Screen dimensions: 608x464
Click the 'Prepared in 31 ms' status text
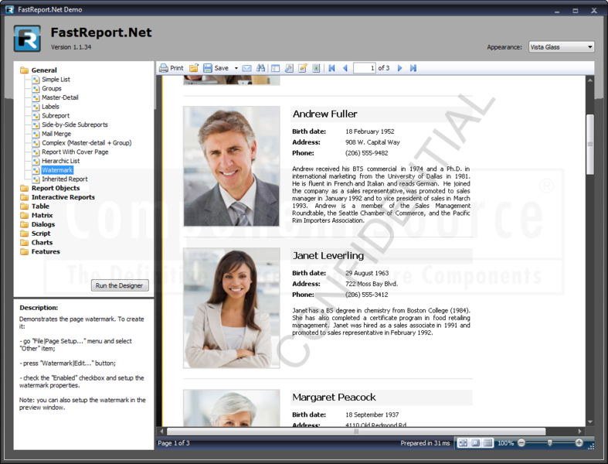(425, 443)
